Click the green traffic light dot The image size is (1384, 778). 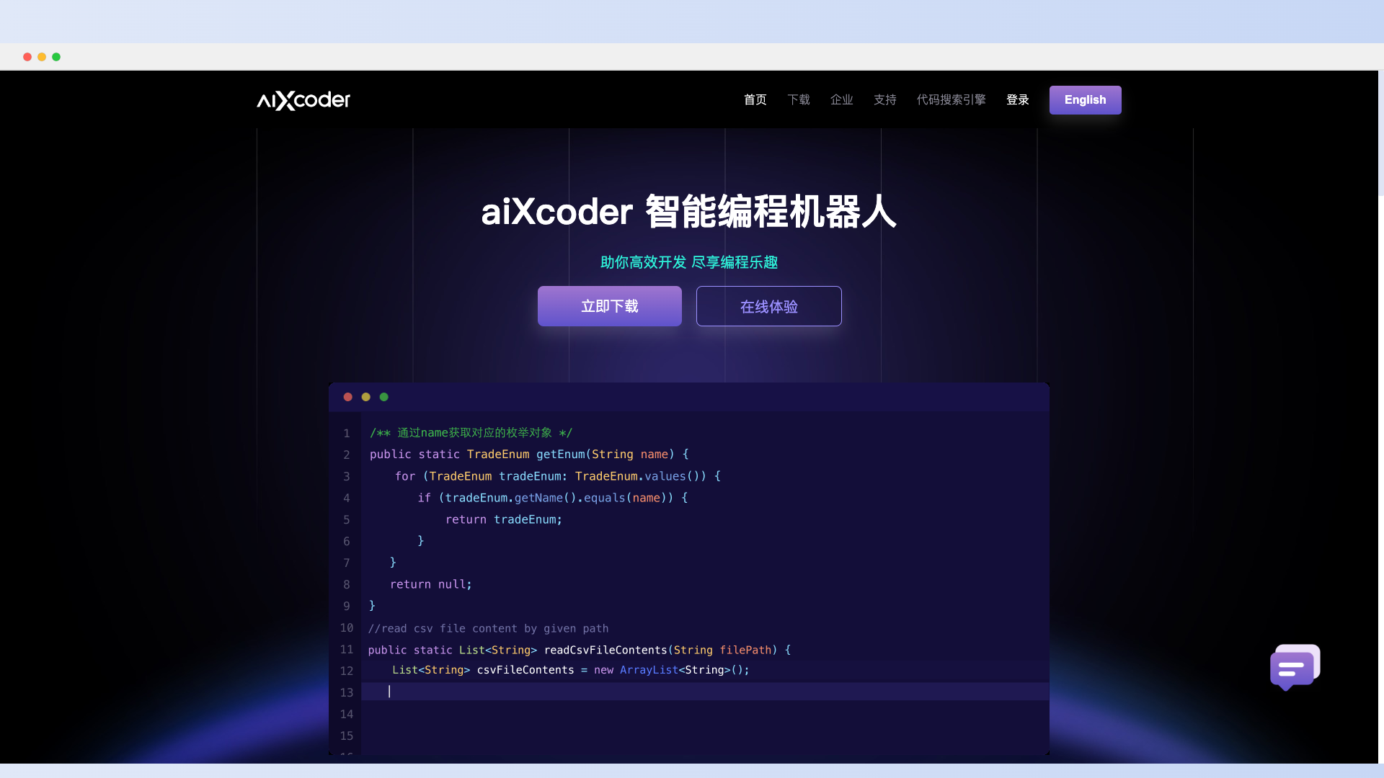click(56, 57)
